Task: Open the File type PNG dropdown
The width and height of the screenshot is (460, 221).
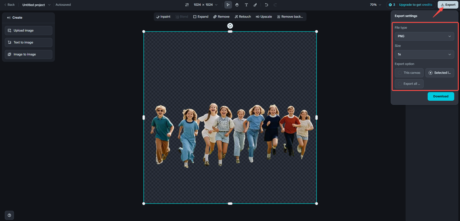Action: click(424, 36)
